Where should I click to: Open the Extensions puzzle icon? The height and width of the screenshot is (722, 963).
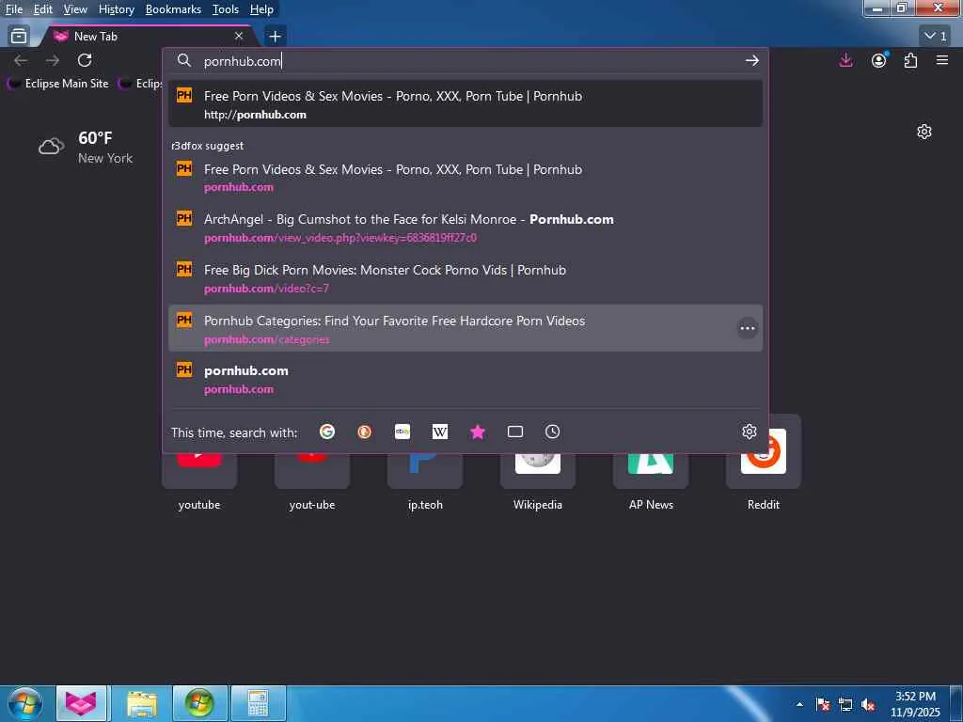click(910, 60)
